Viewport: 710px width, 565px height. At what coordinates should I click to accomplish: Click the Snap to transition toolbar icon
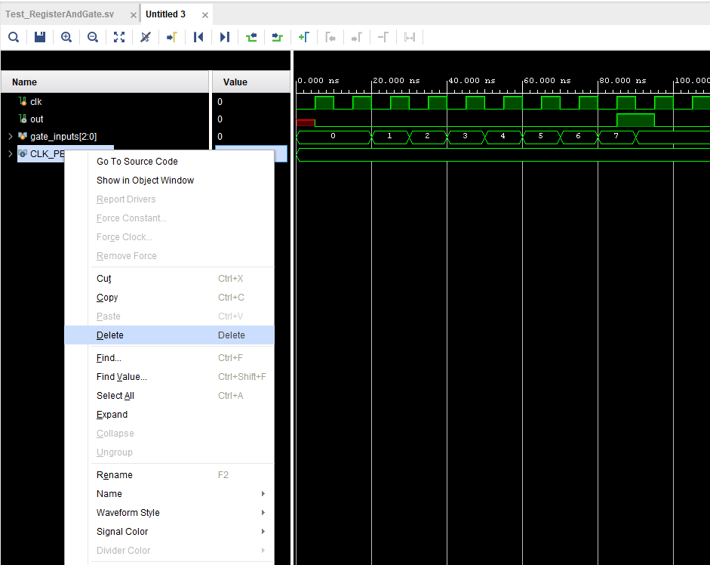pyautogui.click(x=410, y=37)
